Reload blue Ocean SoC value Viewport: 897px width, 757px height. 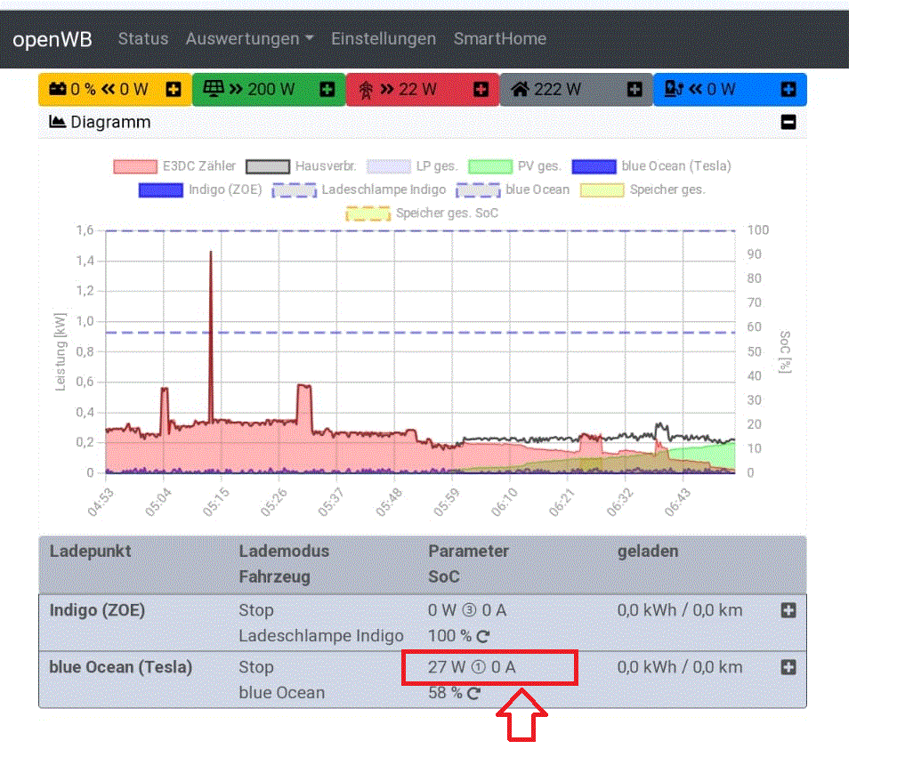click(x=474, y=694)
